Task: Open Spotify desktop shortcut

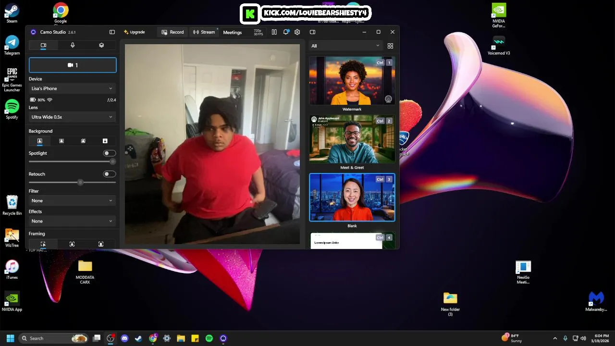Action: click(x=12, y=110)
